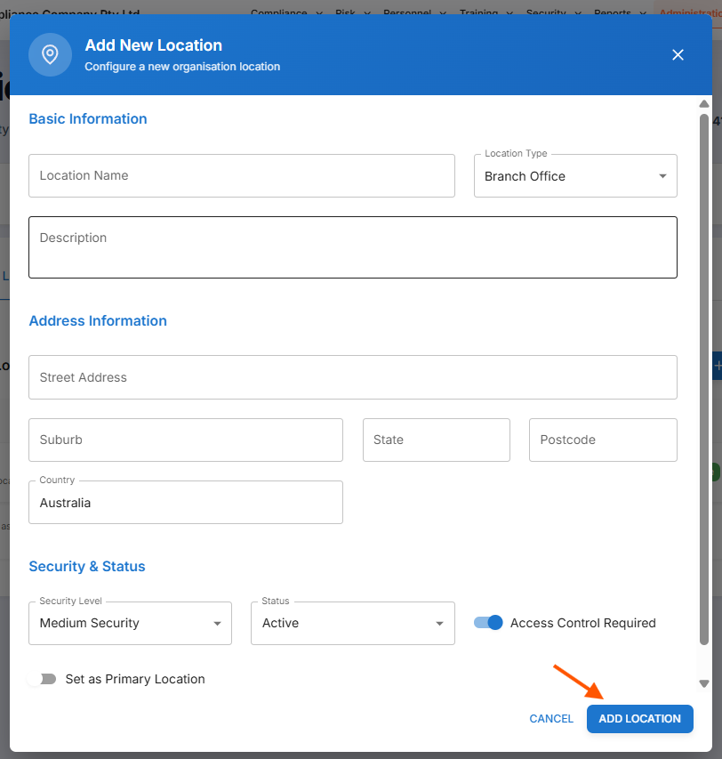Click the Suburb field
The image size is (722, 759).
(x=185, y=440)
